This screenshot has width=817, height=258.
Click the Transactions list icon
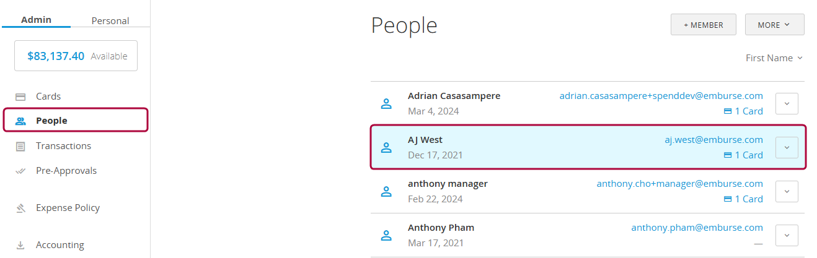20,146
